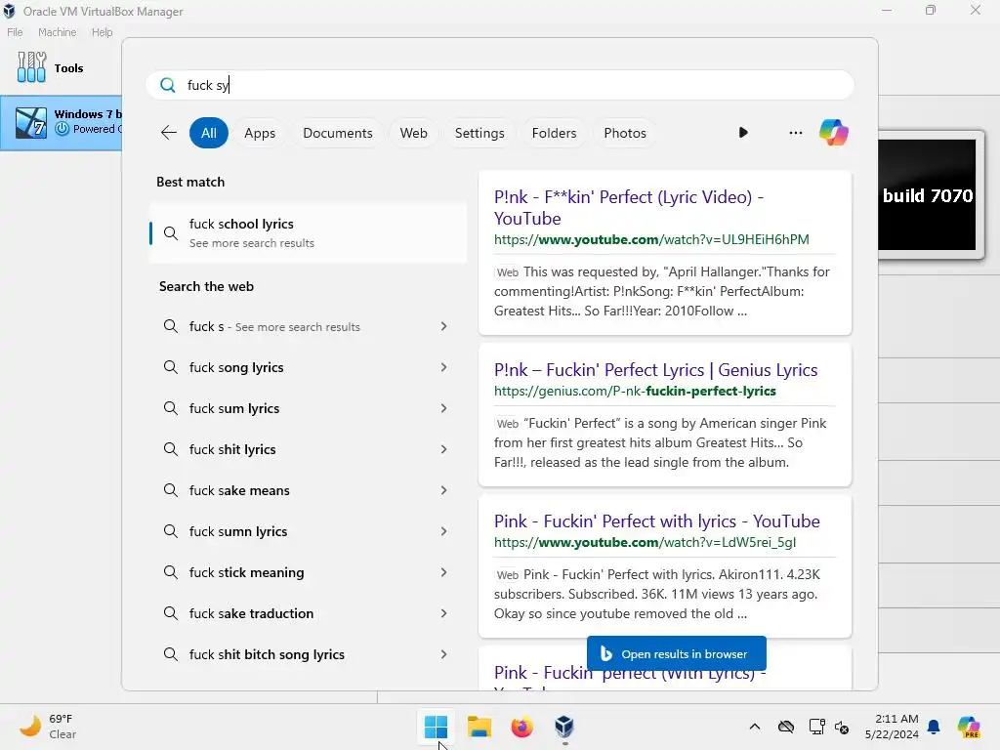Switch to the Apps filter tab
1000x750 pixels.
pos(260,133)
